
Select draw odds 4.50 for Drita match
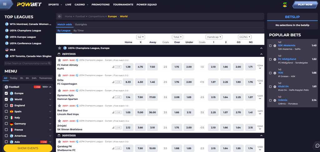coord(140,82)
